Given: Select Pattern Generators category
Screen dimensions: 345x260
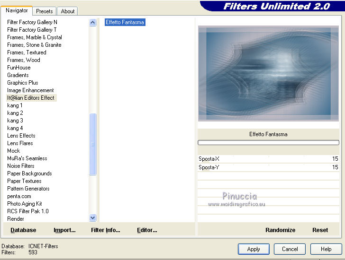Looking at the screenshot, I should [28, 189].
